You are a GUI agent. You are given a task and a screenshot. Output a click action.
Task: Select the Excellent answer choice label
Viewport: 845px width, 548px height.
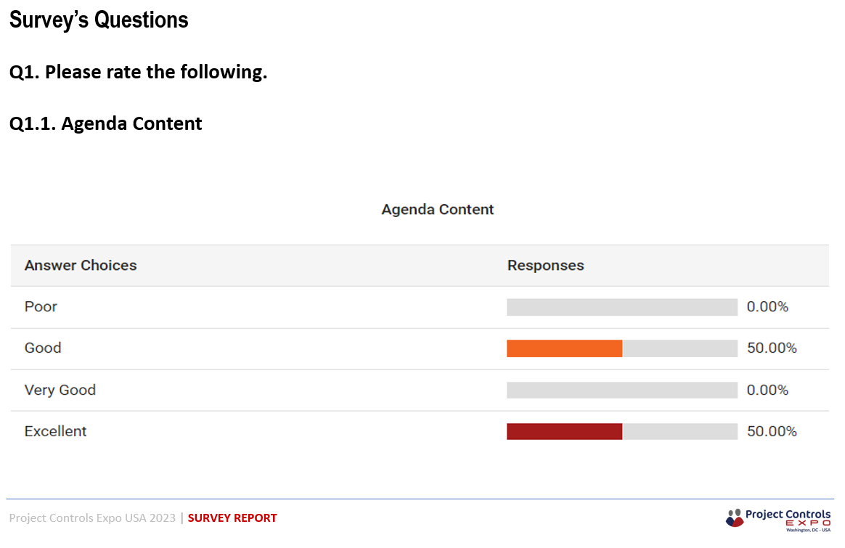pos(55,431)
